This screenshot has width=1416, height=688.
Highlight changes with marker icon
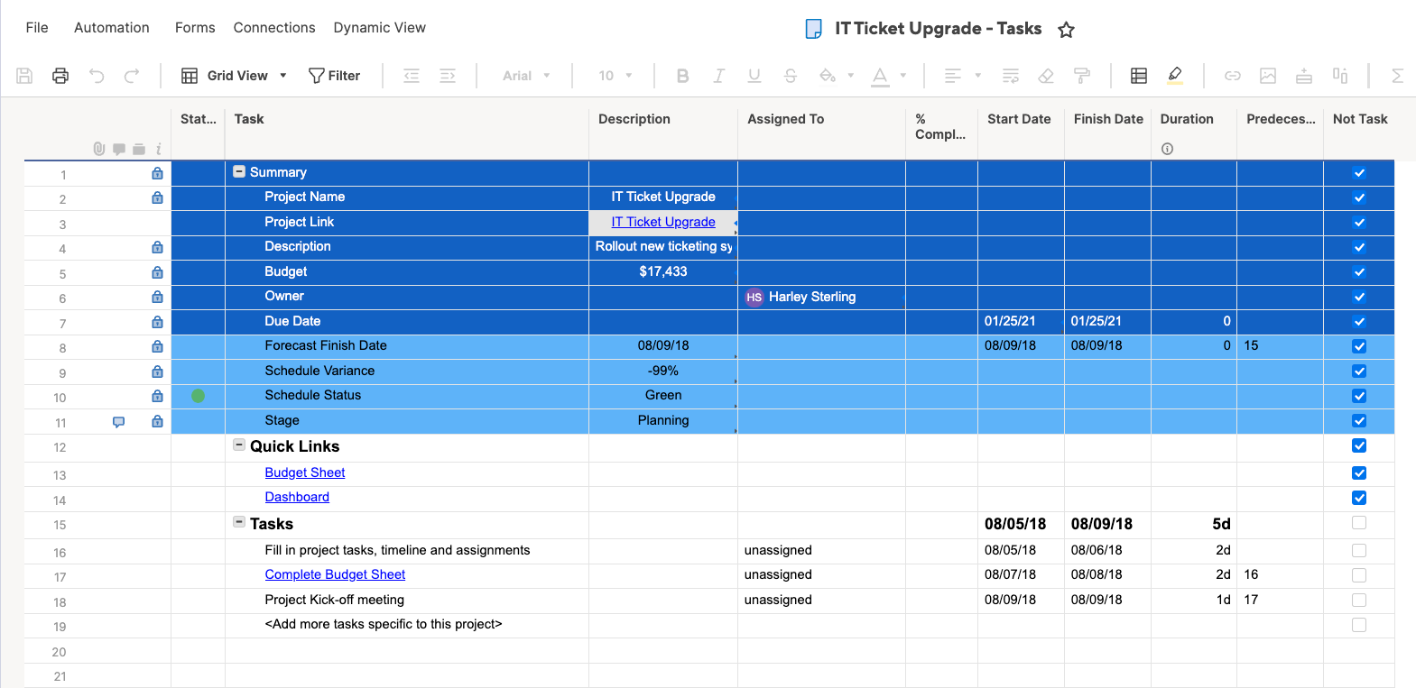(1175, 76)
